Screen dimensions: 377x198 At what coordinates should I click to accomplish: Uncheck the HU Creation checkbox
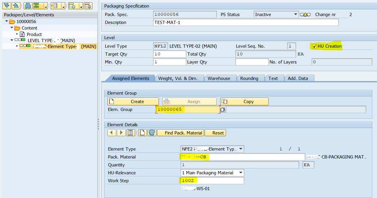tap(314, 46)
